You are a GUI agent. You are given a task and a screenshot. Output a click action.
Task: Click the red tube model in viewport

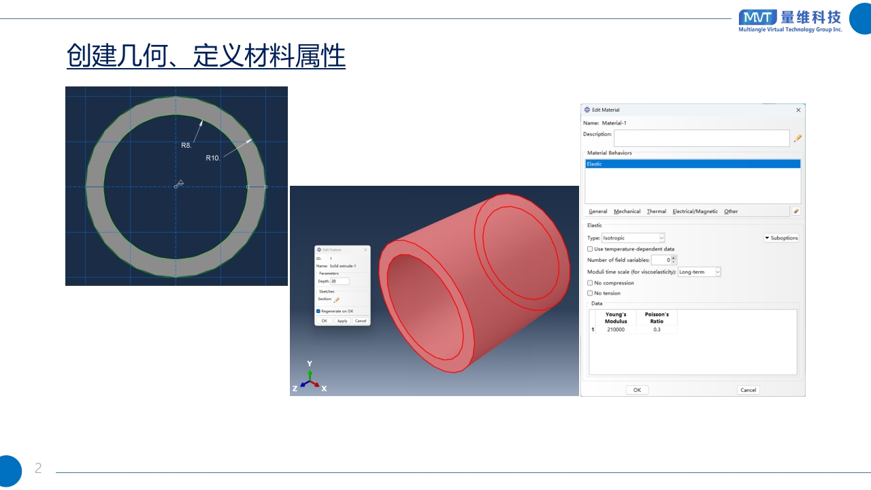(474, 282)
